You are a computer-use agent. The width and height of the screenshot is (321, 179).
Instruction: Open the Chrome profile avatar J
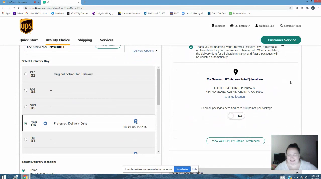click(313, 8)
